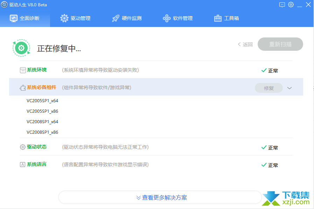
Task: Click 返回 to go back
Action: tap(245, 44)
